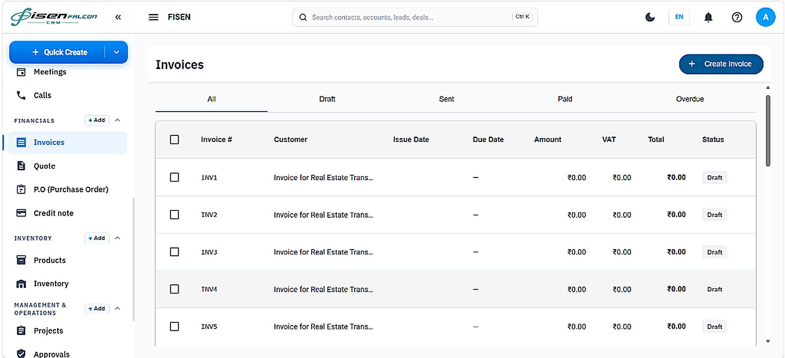785x358 pixels.
Task: Tick the INV3 row checkbox
Action: (x=174, y=252)
